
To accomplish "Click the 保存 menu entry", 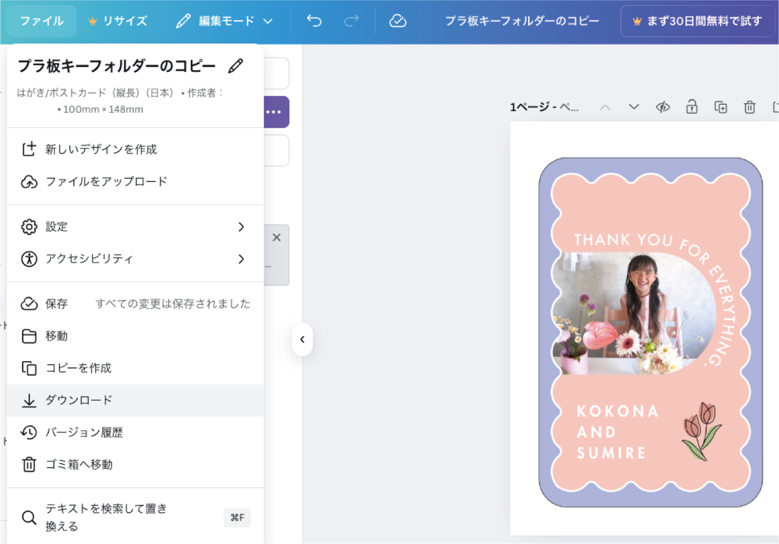I will point(135,304).
